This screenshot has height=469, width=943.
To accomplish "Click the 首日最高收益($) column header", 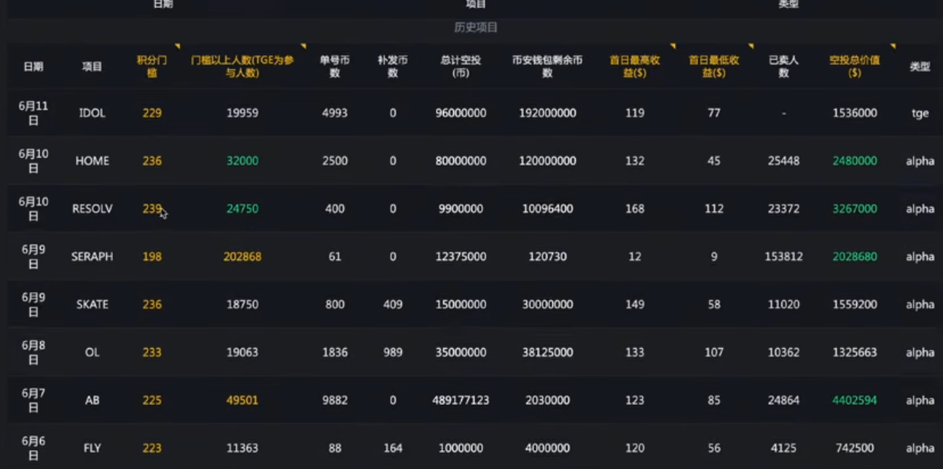I will tap(635, 66).
